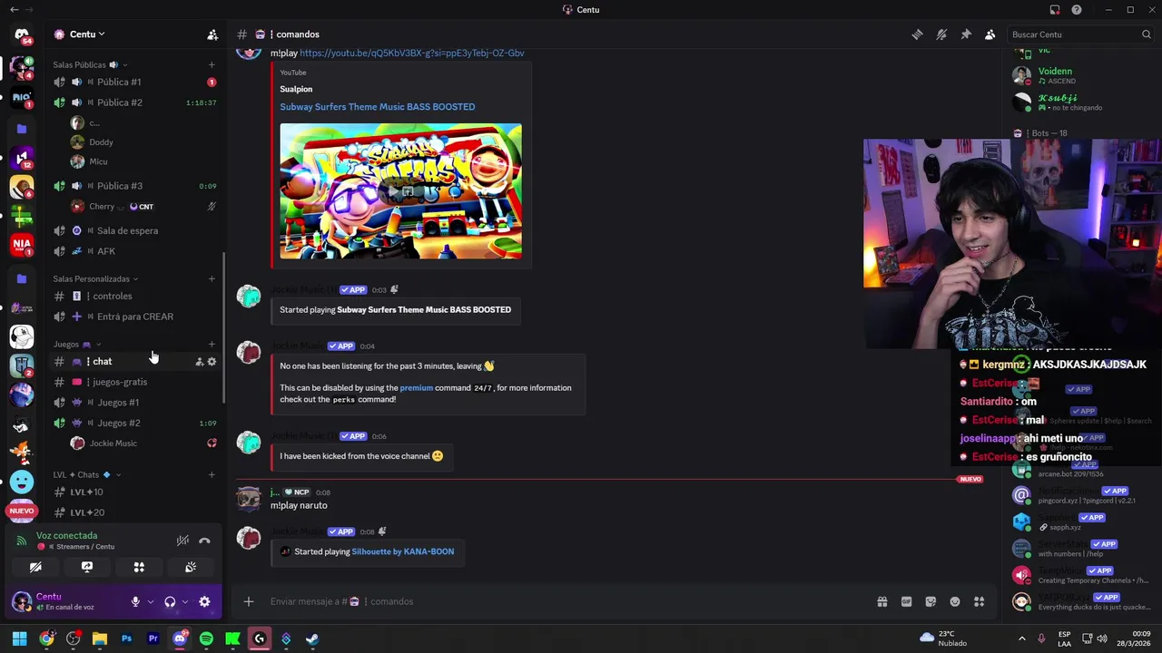This screenshot has width=1162, height=653.
Task: Add channel to Juegos category with plus
Action: point(212,344)
